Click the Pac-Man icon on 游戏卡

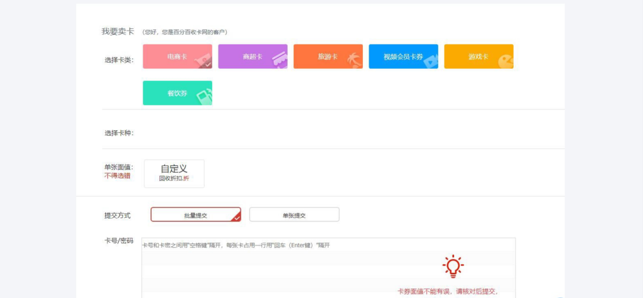505,61
